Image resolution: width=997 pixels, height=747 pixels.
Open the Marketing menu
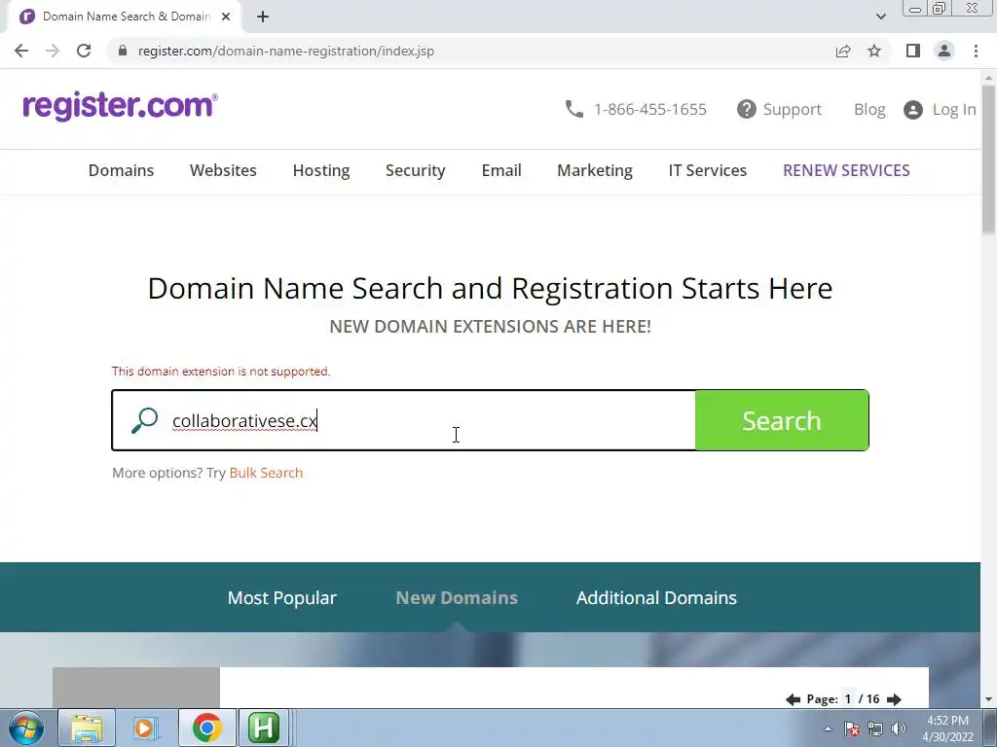point(595,170)
